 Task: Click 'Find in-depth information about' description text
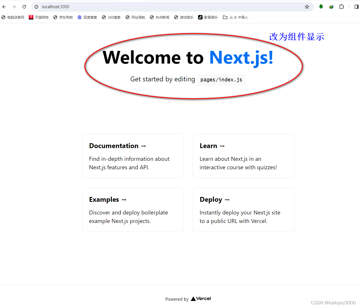pos(129,159)
